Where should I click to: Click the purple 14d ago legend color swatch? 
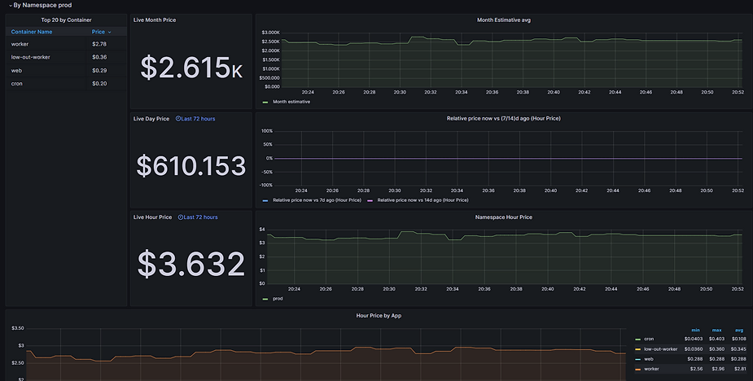tap(370, 200)
